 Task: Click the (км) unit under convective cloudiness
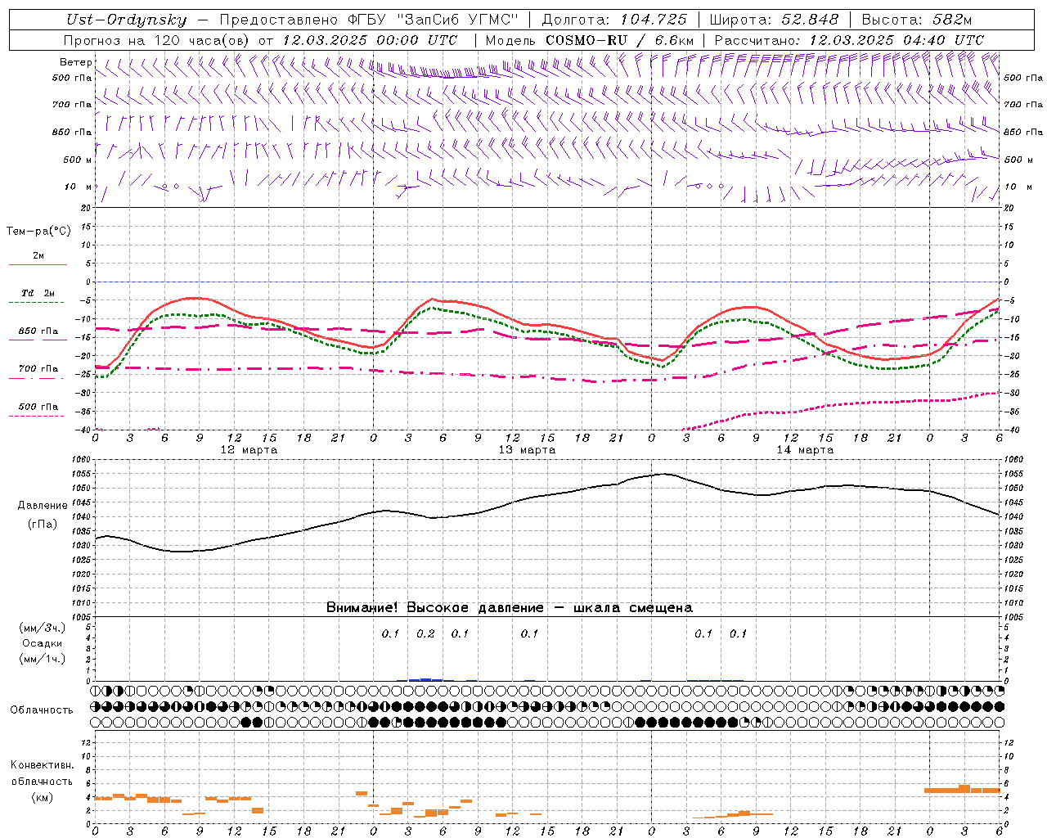43,796
